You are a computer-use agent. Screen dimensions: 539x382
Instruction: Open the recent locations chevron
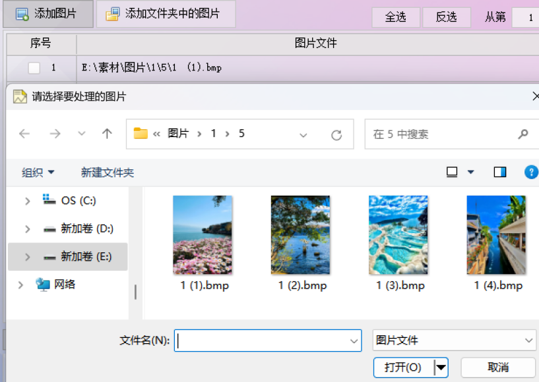[81, 134]
